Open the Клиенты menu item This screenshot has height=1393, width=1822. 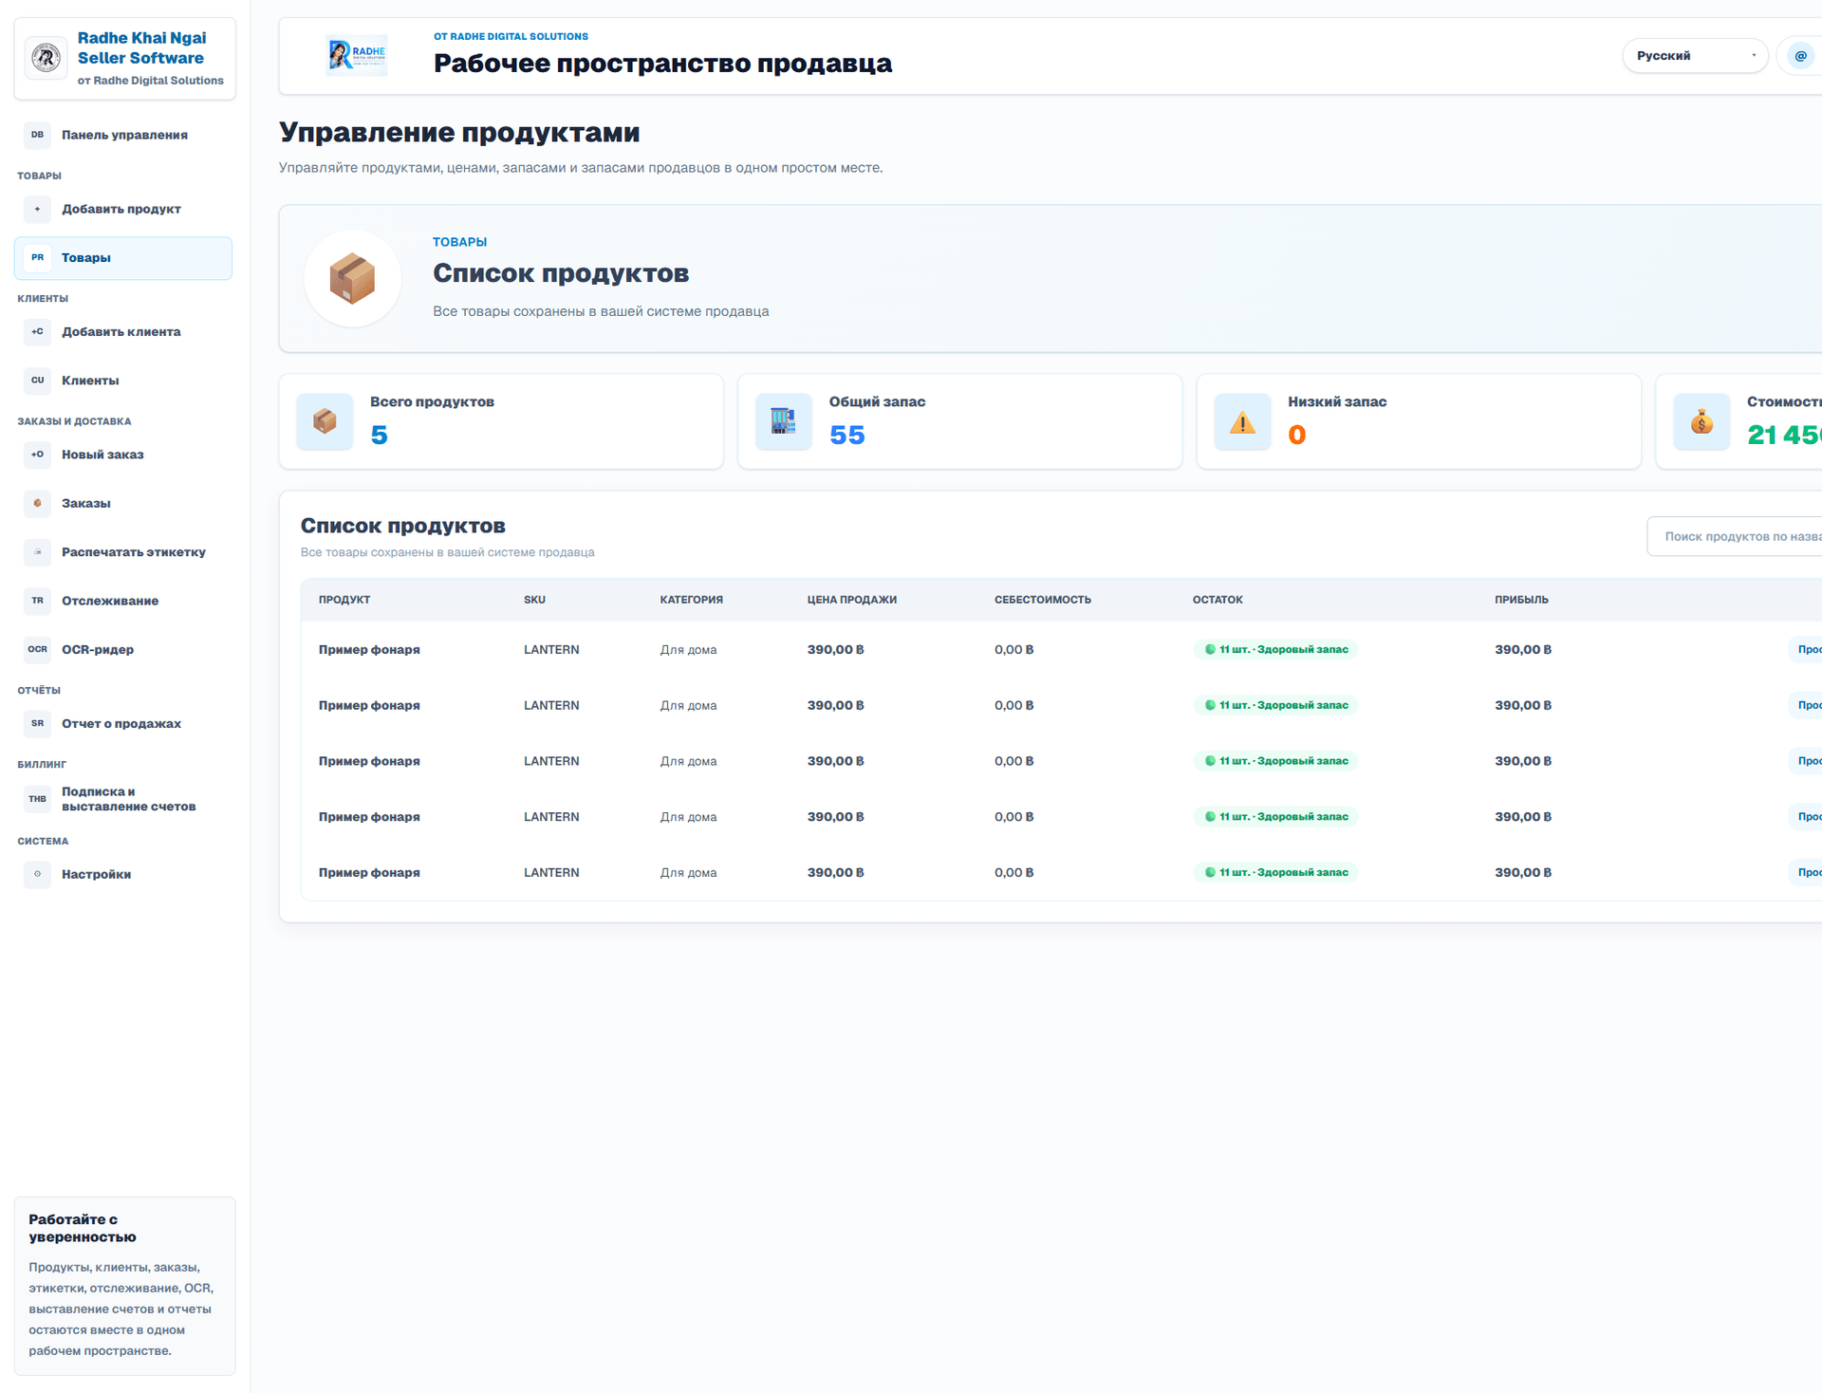pos(123,381)
